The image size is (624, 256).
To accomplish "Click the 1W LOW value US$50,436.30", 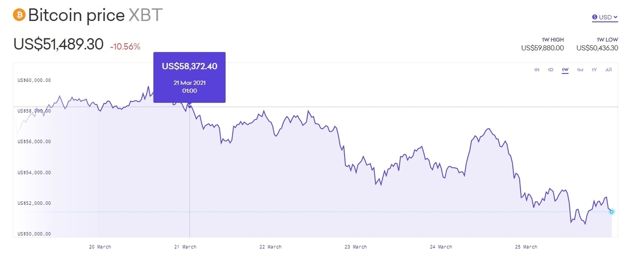I will [597, 48].
